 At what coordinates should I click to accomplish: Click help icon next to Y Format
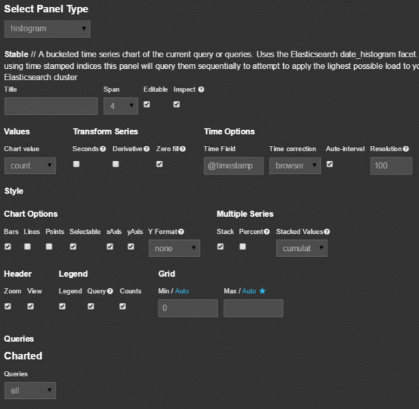tap(181, 232)
